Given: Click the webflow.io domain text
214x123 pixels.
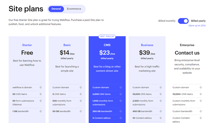Looking at the screenshot, I should [x=22, y=87].
